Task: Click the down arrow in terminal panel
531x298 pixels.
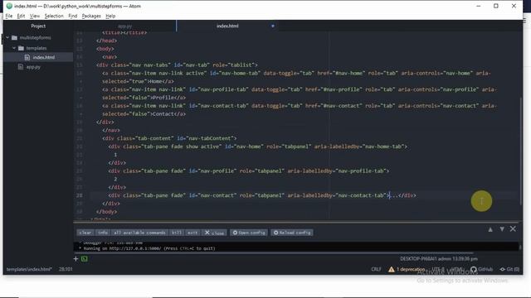Action: pos(502,229)
